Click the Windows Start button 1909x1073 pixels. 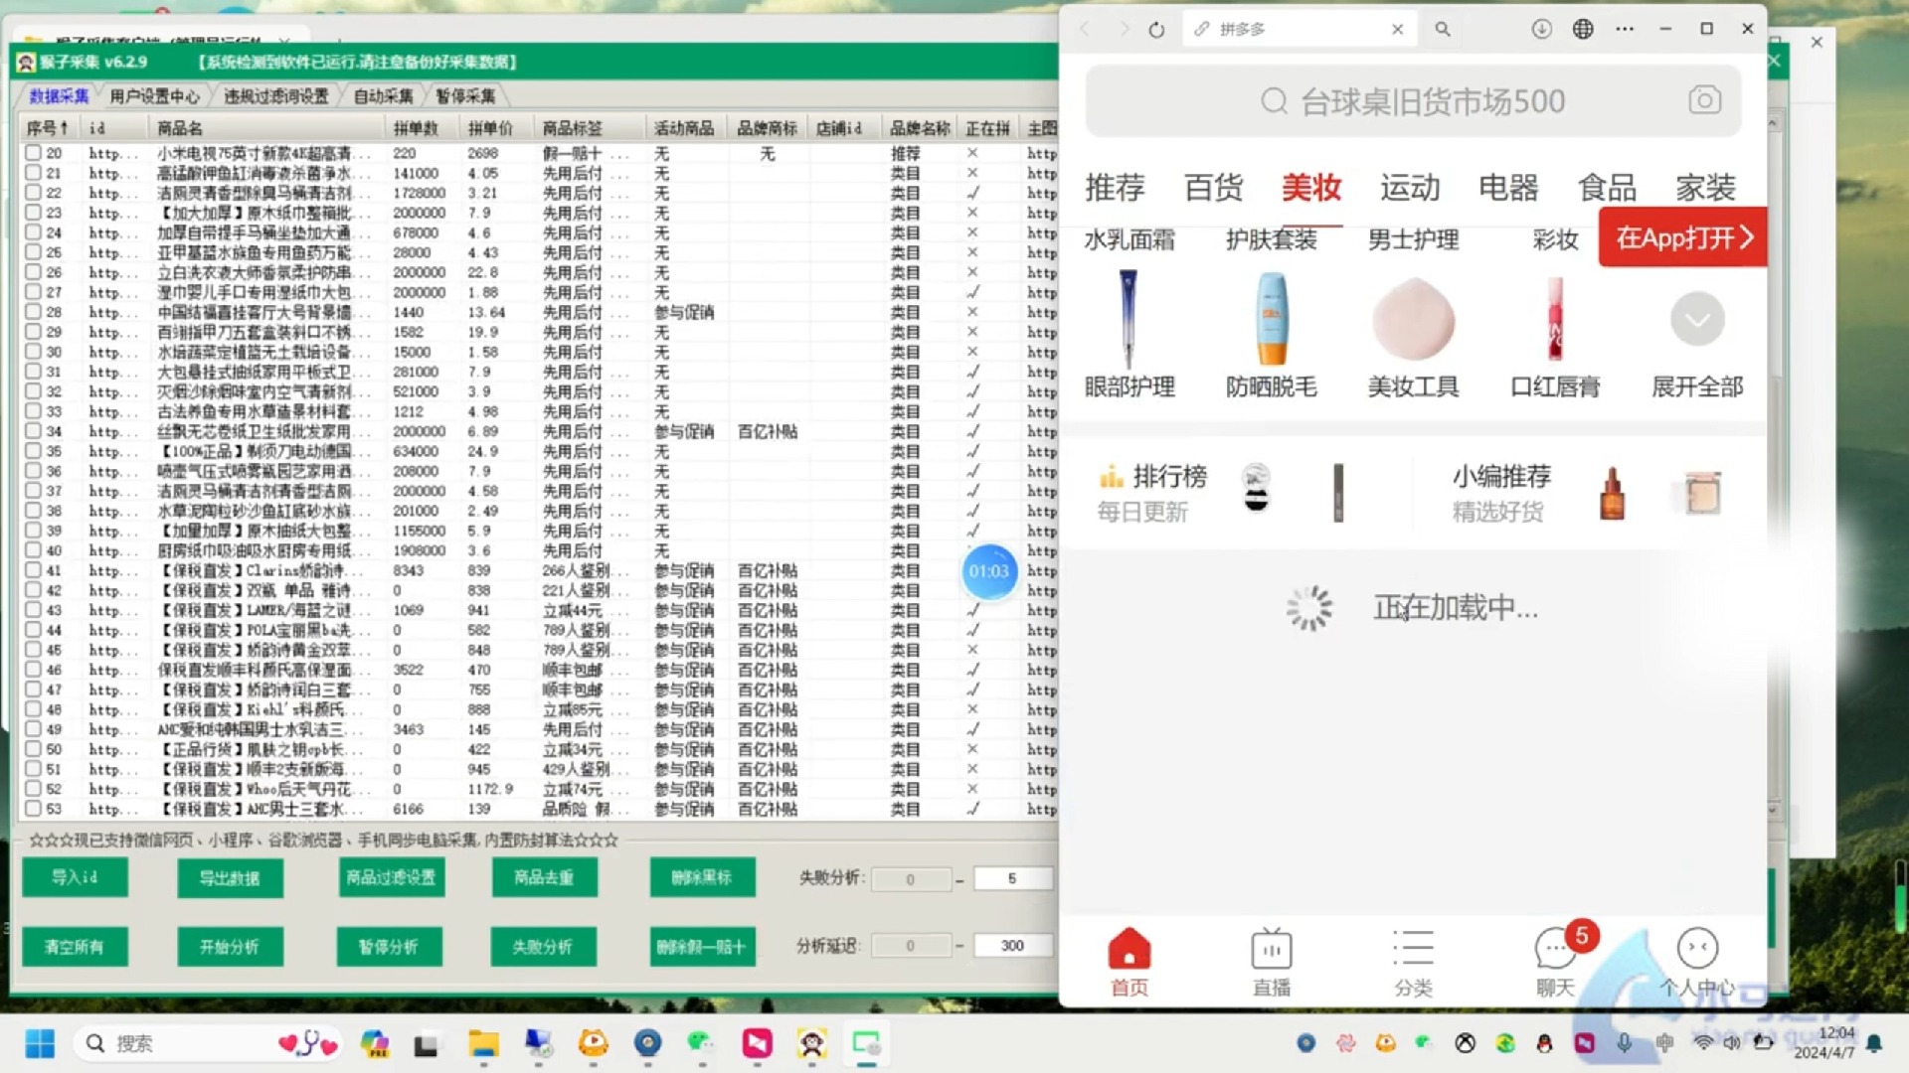(40, 1043)
